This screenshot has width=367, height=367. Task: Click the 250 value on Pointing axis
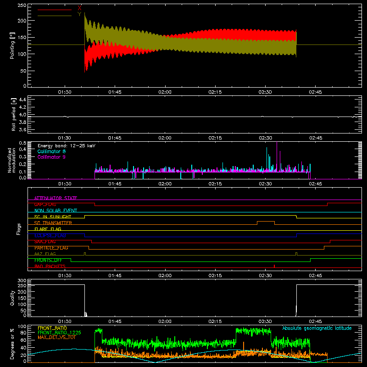(22, 6)
